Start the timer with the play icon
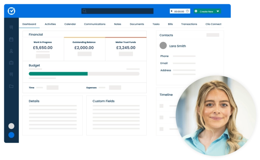This screenshot has width=260, height=160. (172, 11)
